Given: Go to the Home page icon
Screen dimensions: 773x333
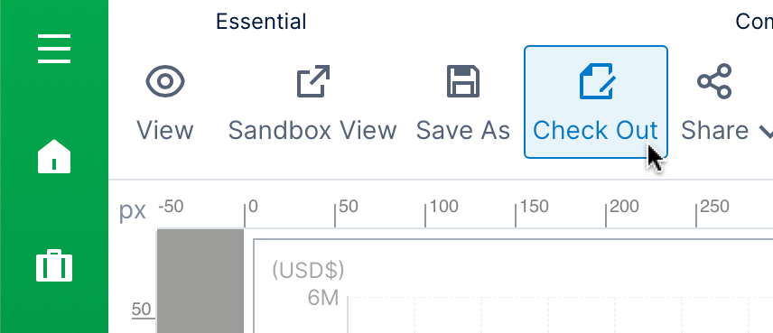Looking at the screenshot, I should (54, 156).
